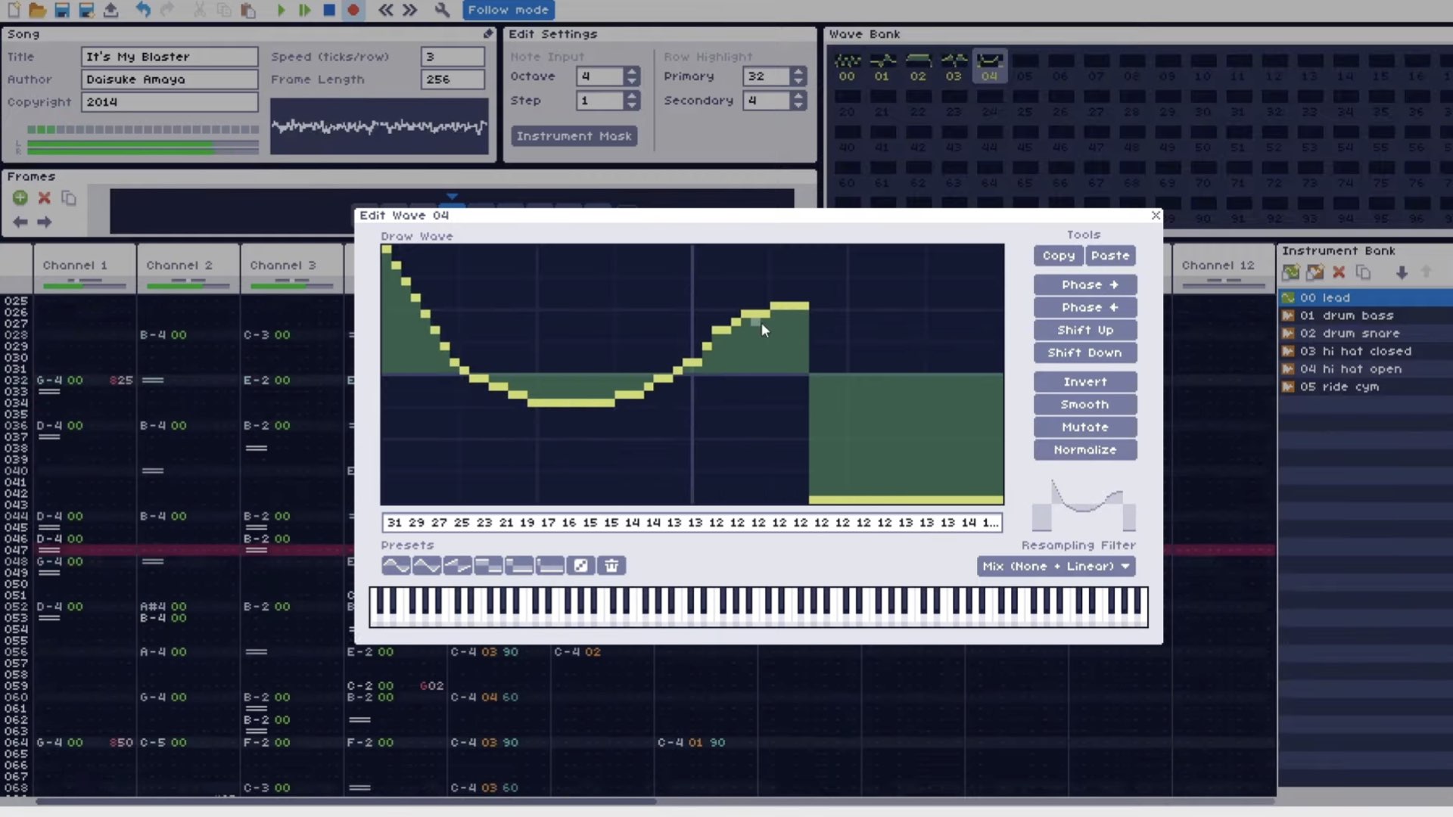This screenshot has width=1453, height=817.
Task: Open settings with the wrench icon
Action: point(443,10)
